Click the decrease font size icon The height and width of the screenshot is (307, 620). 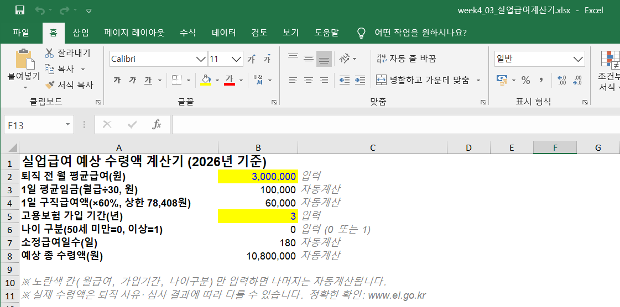[268, 59]
